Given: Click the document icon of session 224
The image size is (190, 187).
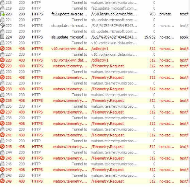Looking at the screenshot, I should (x=2, y=37).
